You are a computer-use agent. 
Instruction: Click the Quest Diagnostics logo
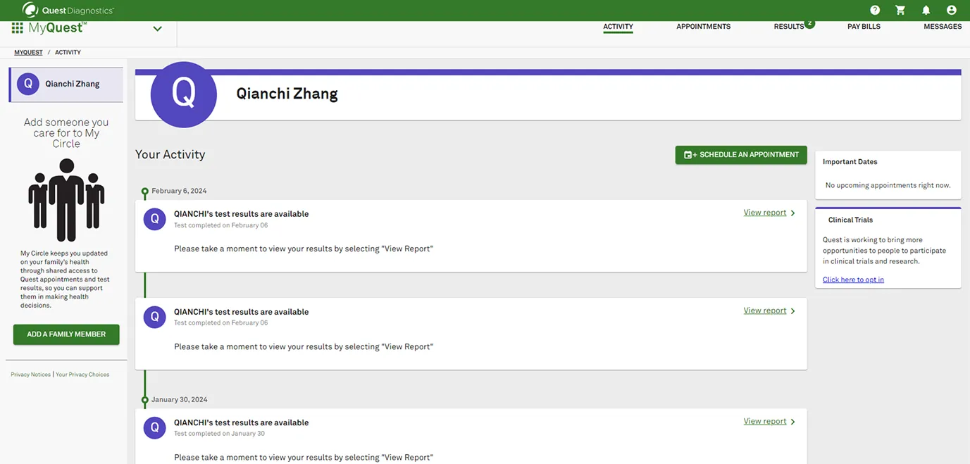68,10
